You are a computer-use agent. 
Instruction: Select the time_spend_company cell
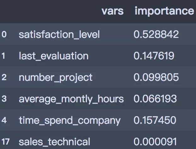click(x=70, y=121)
